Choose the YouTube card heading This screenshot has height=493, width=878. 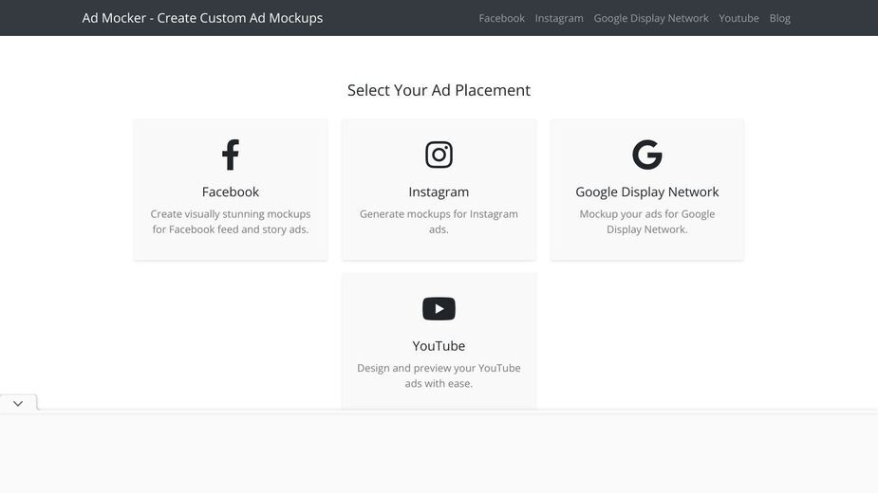click(439, 346)
